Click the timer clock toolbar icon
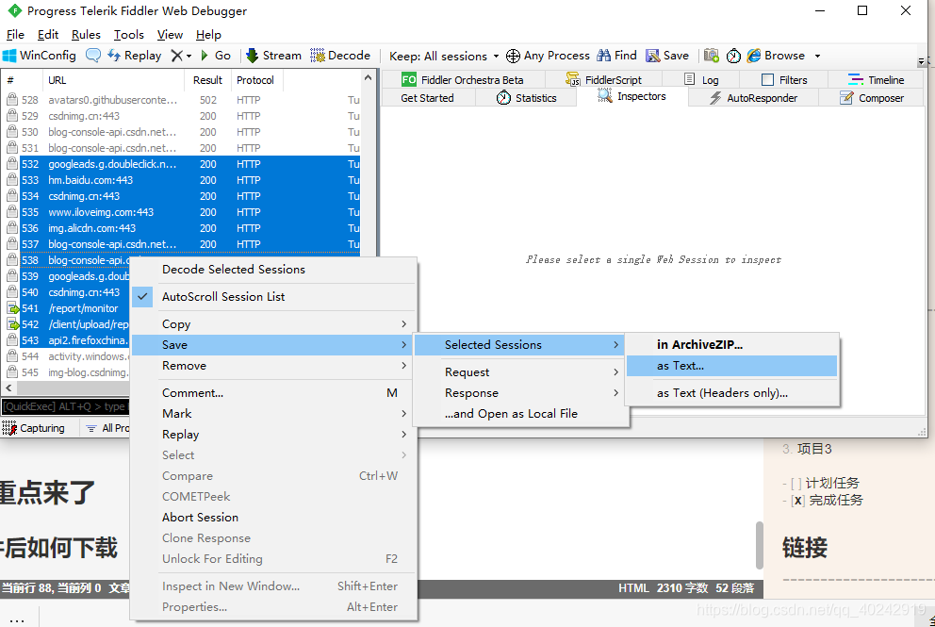Image resolution: width=935 pixels, height=627 pixels. click(x=733, y=56)
